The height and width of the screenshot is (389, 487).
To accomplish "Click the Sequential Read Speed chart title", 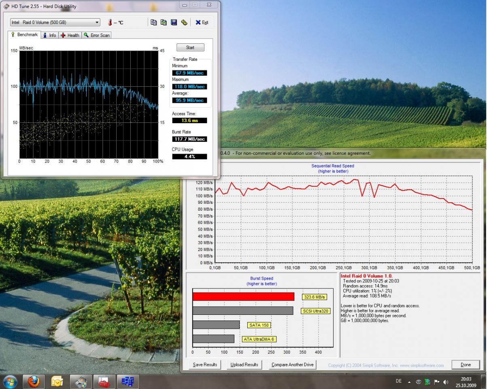I will click(333, 166).
